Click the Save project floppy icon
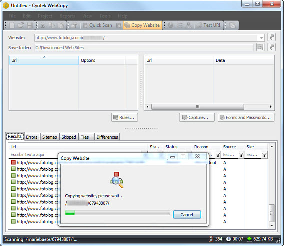Image resolution: width=284 pixels, height=246 pixels. click(x=30, y=25)
